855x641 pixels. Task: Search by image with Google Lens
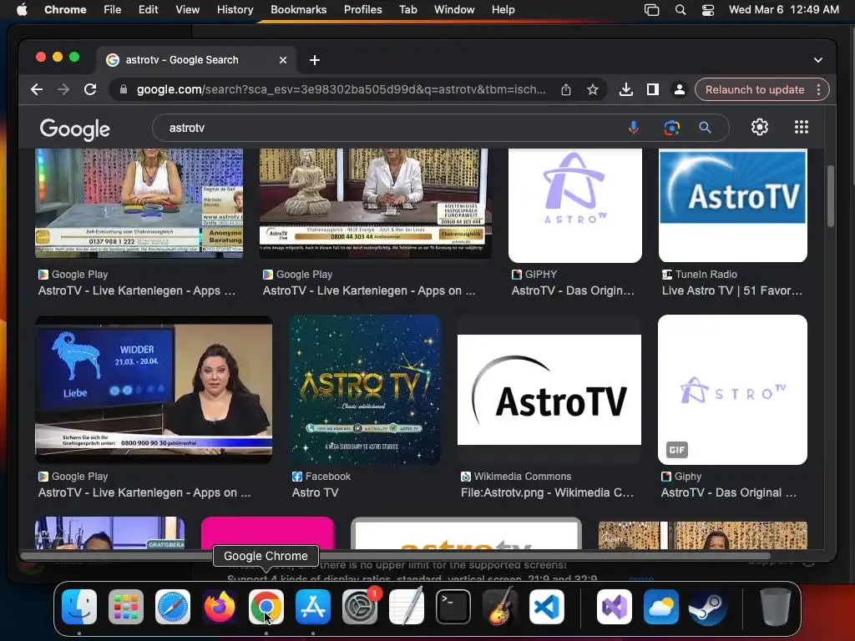[672, 128]
